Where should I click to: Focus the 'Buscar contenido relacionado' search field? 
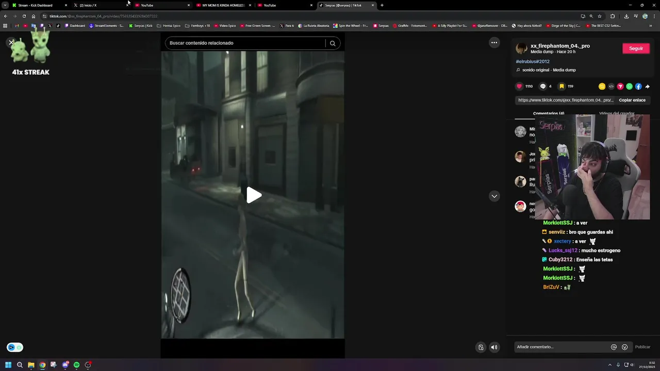[x=245, y=43]
